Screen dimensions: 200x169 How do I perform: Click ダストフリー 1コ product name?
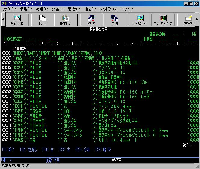pyautogui.click(x=112, y=73)
